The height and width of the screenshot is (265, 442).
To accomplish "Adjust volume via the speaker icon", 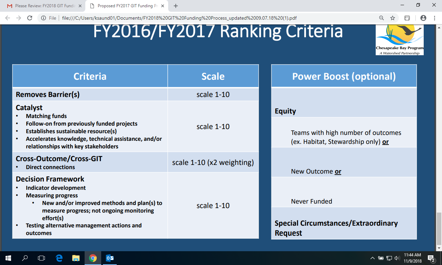I will 397,258.
